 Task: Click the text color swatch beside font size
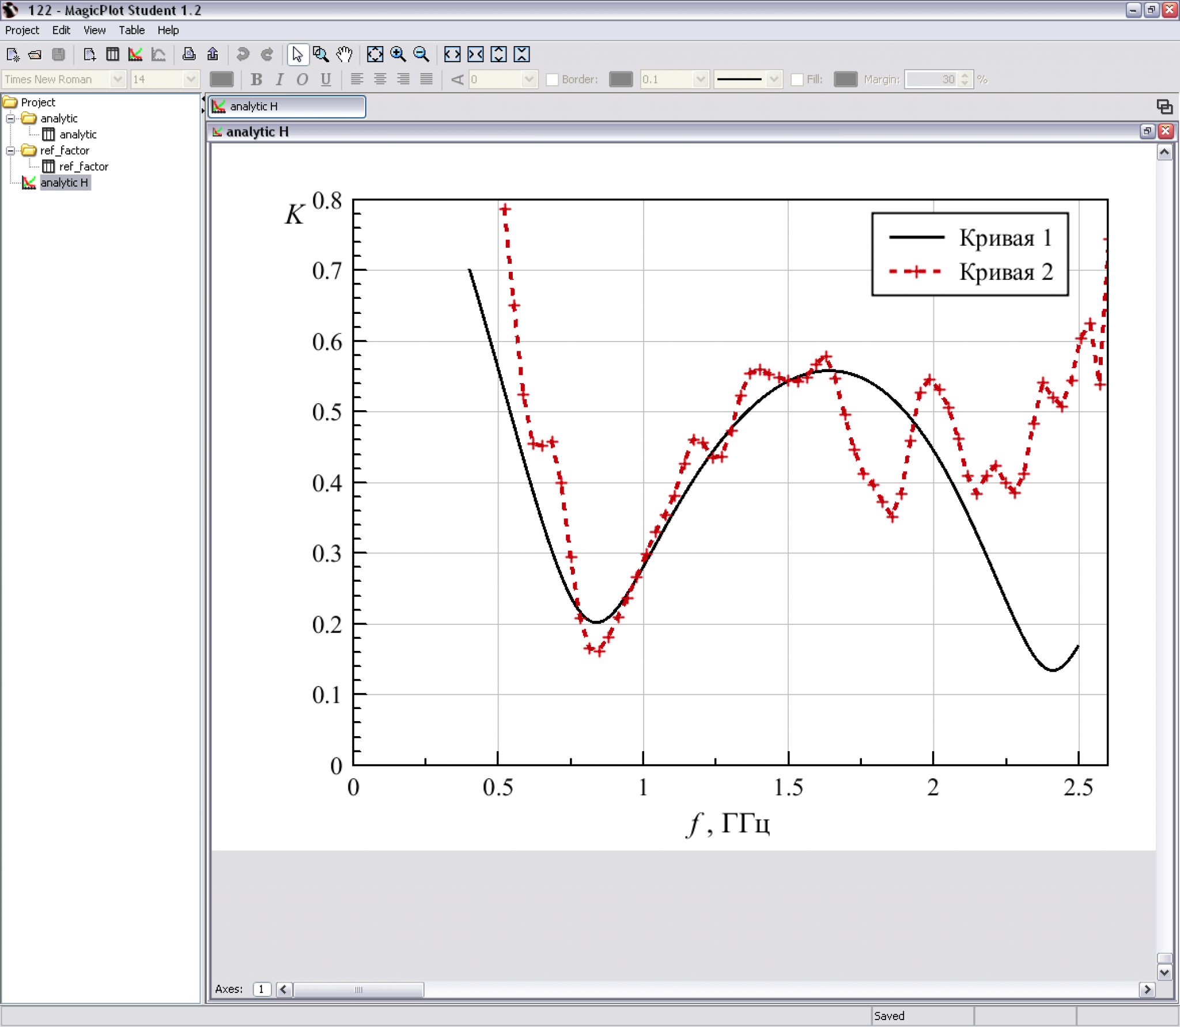pyautogui.click(x=221, y=79)
